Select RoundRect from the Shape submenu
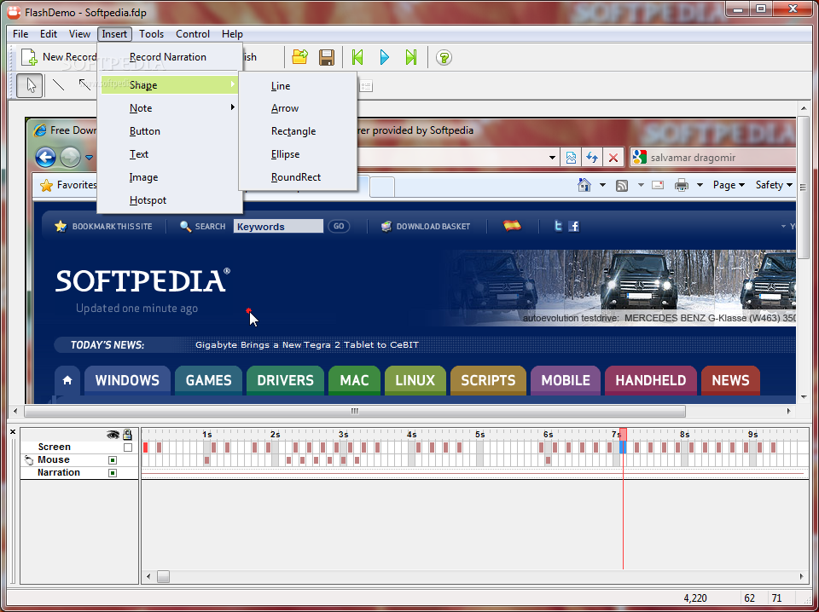This screenshot has height=612, width=819. (x=298, y=177)
